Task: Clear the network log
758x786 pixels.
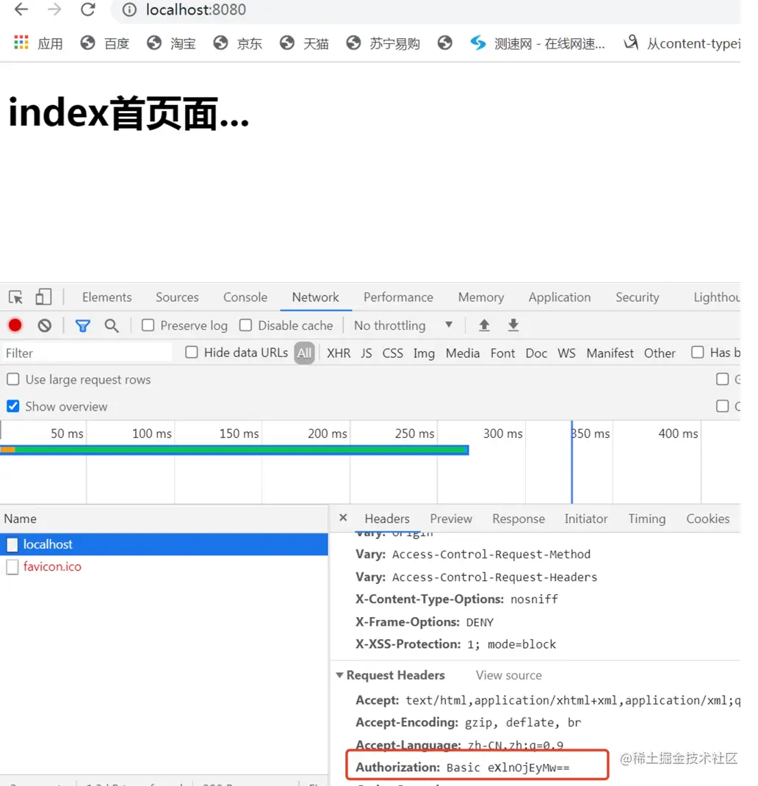Action: pos(45,326)
